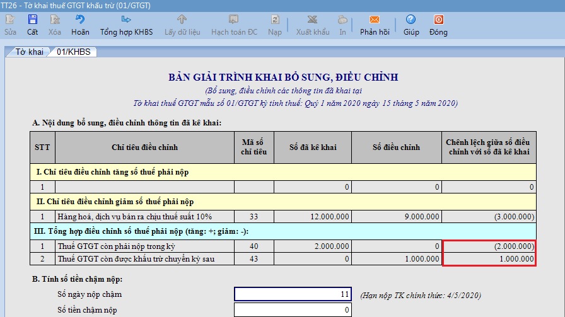Click Số điều chỉnh 1.000.000 in row 43
Image resolution: width=565 pixels, height=317 pixels.
click(x=397, y=258)
